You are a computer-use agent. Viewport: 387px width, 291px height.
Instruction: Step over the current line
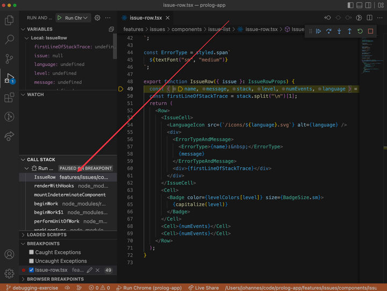[x=328, y=31]
